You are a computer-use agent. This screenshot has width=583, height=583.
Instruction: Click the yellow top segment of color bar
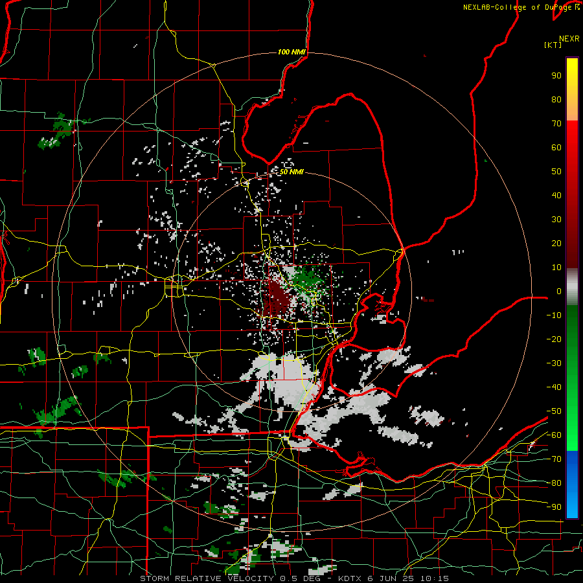[x=572, y=89]
